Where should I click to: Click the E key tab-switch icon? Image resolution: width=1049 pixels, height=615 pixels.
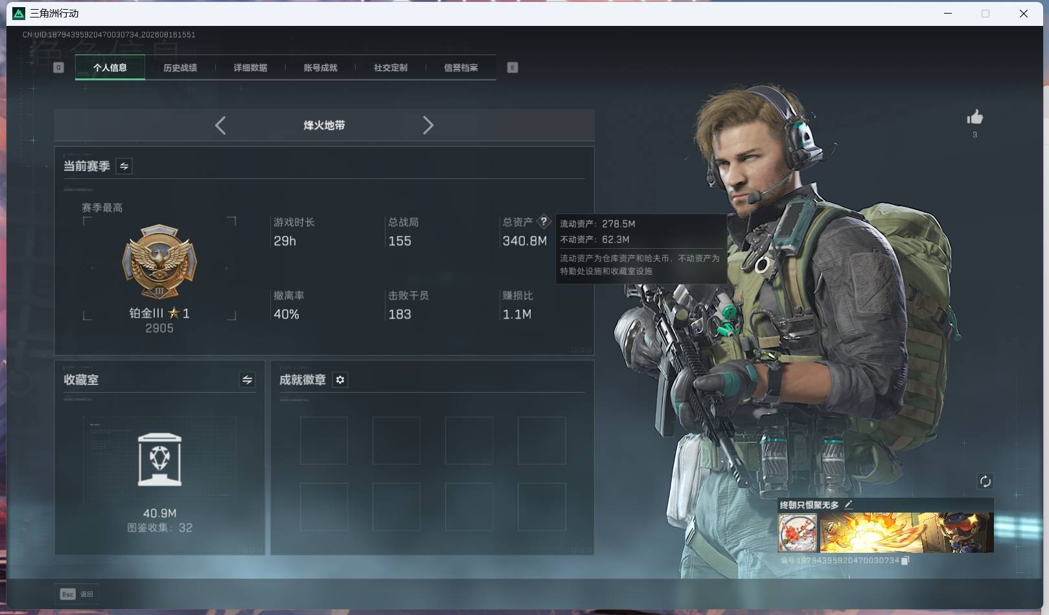pos(513,67)
